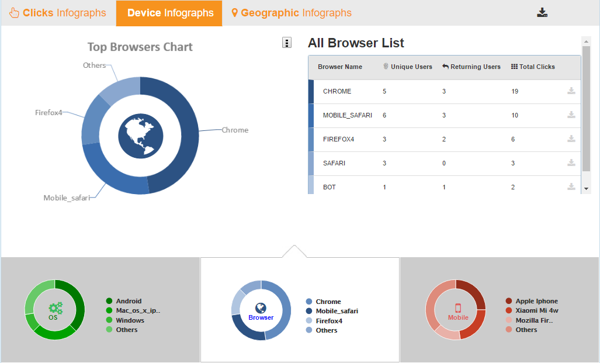Click Mobile_safari legend entry in Browser panel
Image resolution: width=600 pixels, height=363 pixels.
pos(332,312)
